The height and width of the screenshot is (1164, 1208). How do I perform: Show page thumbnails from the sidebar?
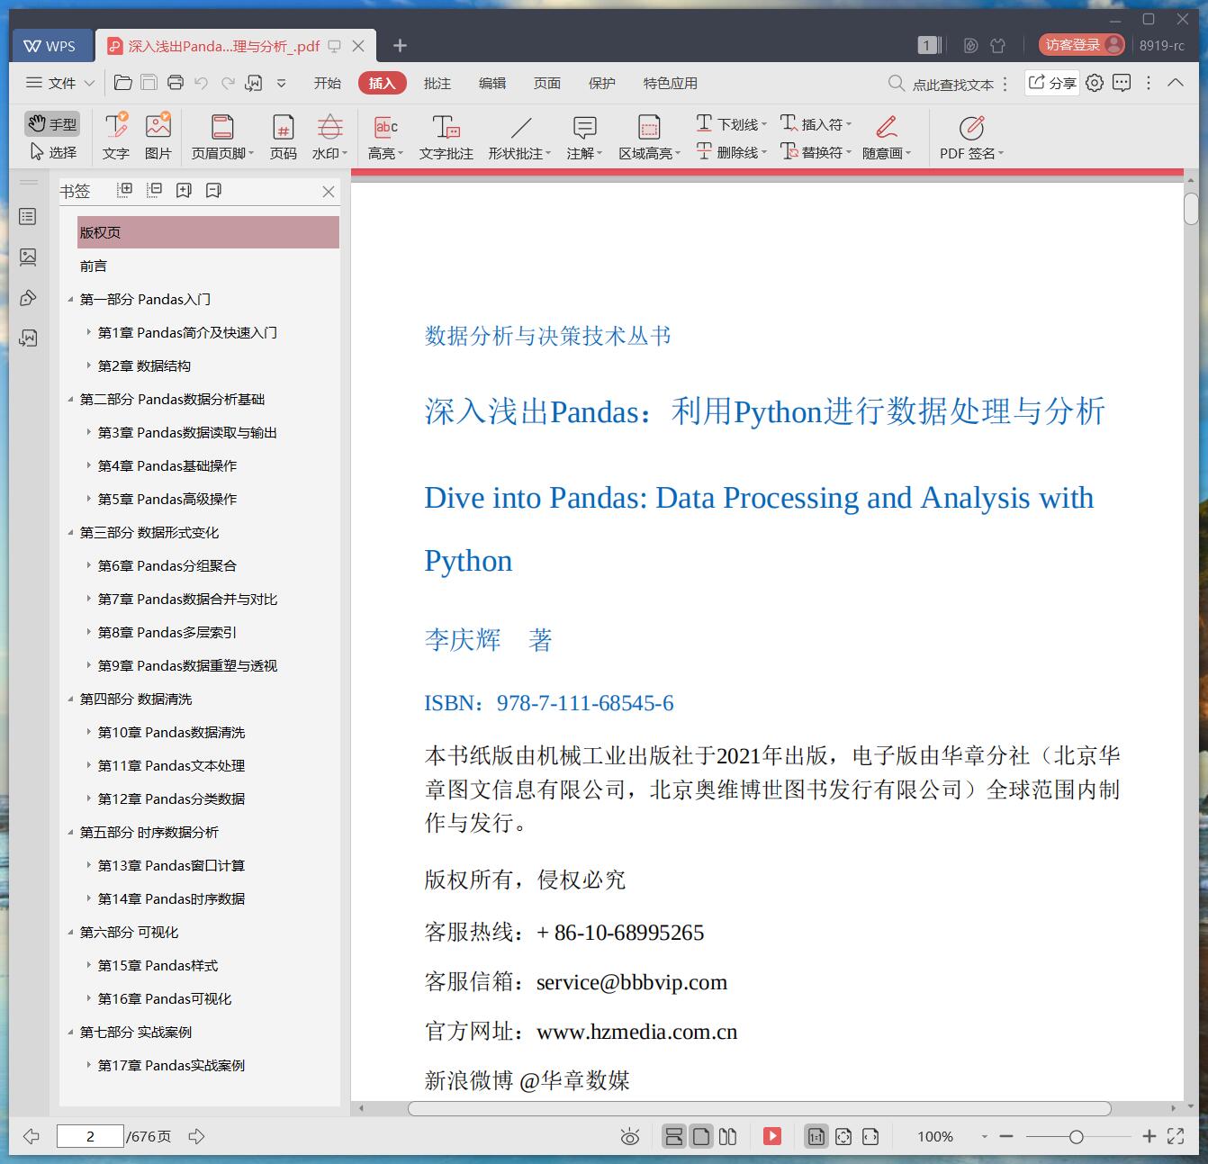point(28,257)
